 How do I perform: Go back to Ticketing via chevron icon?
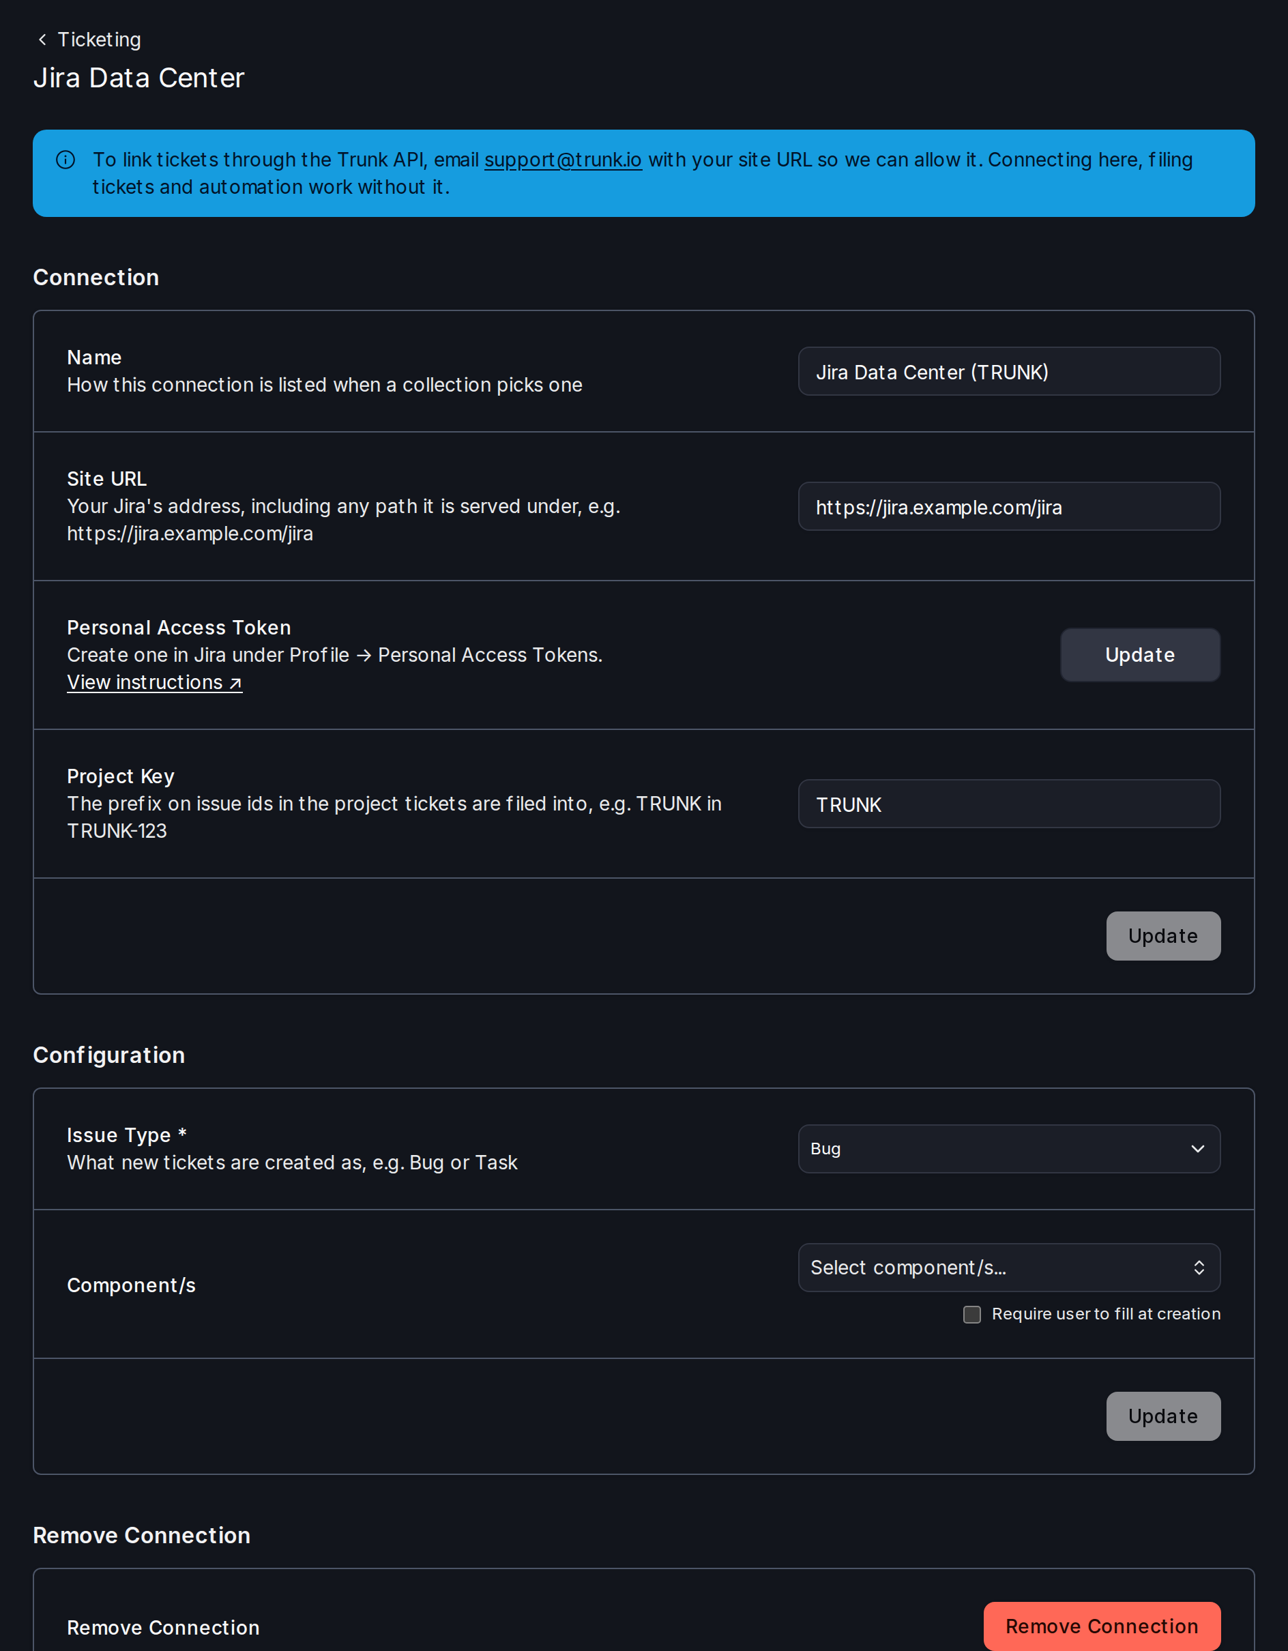point(42,40)
